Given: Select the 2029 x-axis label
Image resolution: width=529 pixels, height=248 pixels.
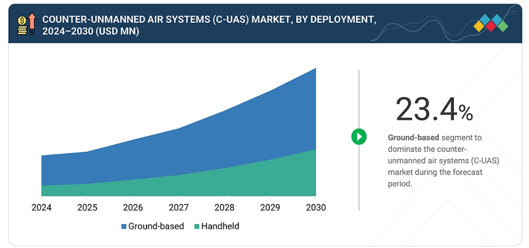Looking at the screenshot, I should (270, 207).
